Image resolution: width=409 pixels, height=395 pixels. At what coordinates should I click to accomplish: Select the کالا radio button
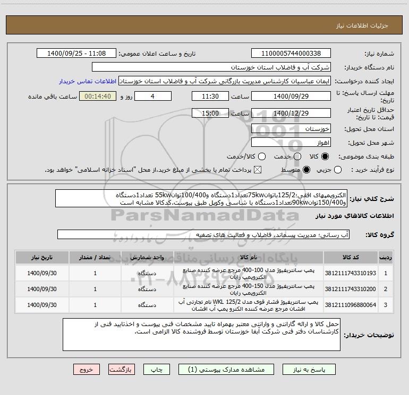point(325,156)
